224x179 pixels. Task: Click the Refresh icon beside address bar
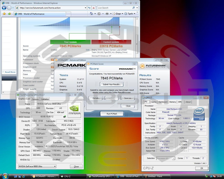[x=89, y=8]
